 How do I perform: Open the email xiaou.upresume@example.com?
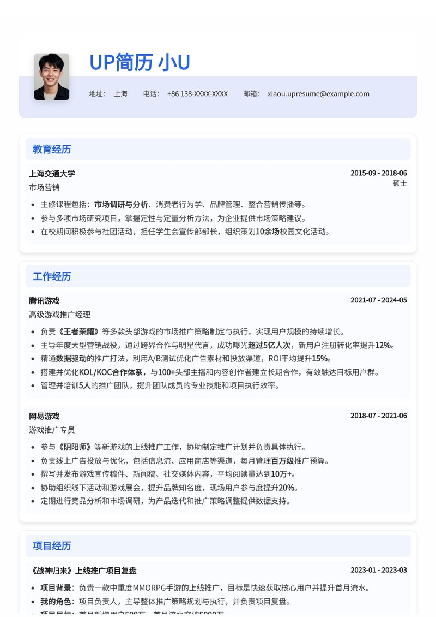pos(318,94)
